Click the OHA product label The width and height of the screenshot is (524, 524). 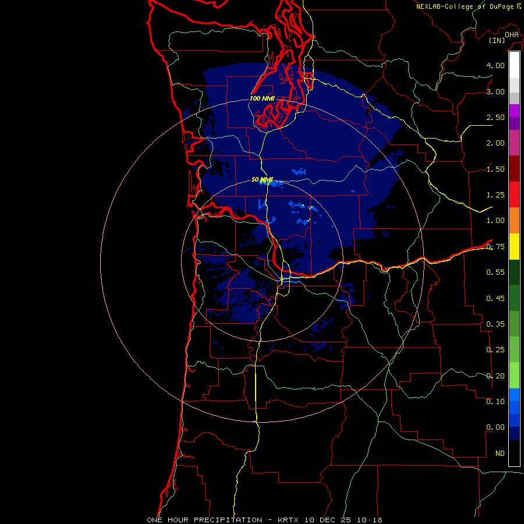[x=512, y=35]
